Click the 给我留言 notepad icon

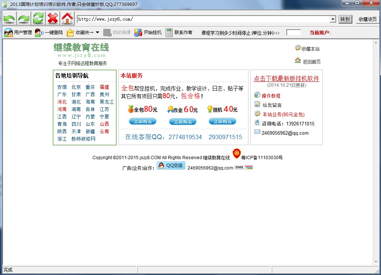click(x=257, y=104)
